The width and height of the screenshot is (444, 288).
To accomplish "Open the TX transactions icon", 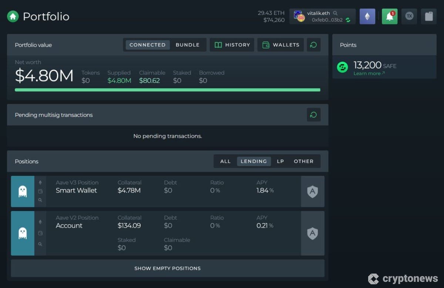I will pos(409,16).
